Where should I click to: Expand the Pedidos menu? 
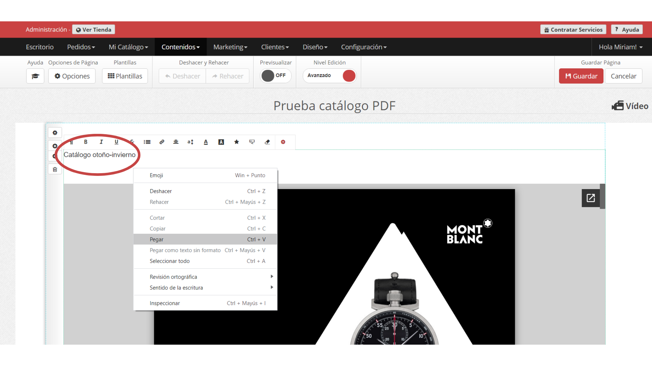(x=81, y=47)
